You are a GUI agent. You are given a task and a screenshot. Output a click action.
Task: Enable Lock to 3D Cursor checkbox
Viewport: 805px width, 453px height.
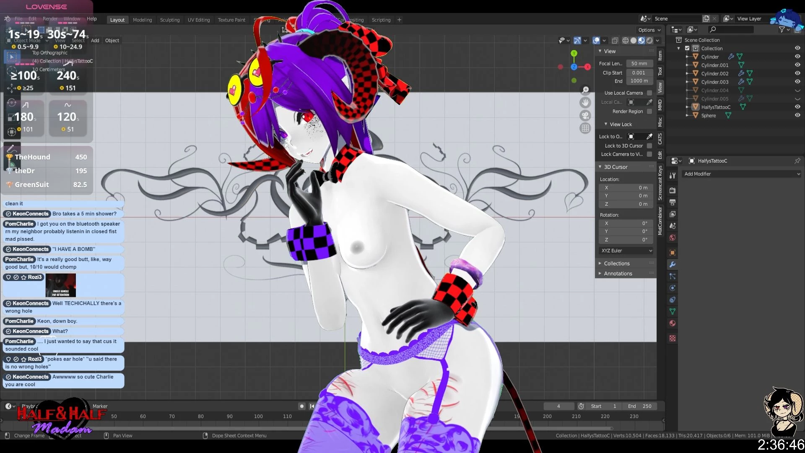[649, 146]
